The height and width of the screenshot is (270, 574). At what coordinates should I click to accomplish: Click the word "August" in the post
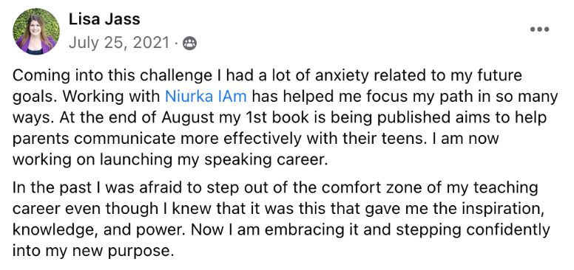[188, 118]
